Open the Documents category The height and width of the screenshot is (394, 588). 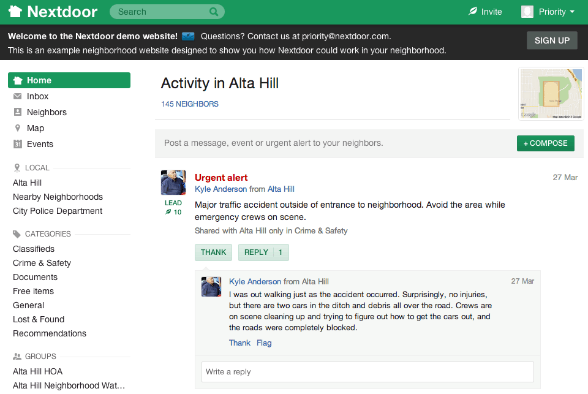(x=35, y=277)
